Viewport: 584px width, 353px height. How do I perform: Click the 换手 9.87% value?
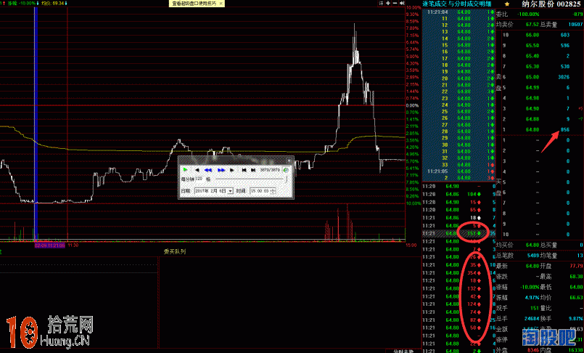click(x=576, y=319)
